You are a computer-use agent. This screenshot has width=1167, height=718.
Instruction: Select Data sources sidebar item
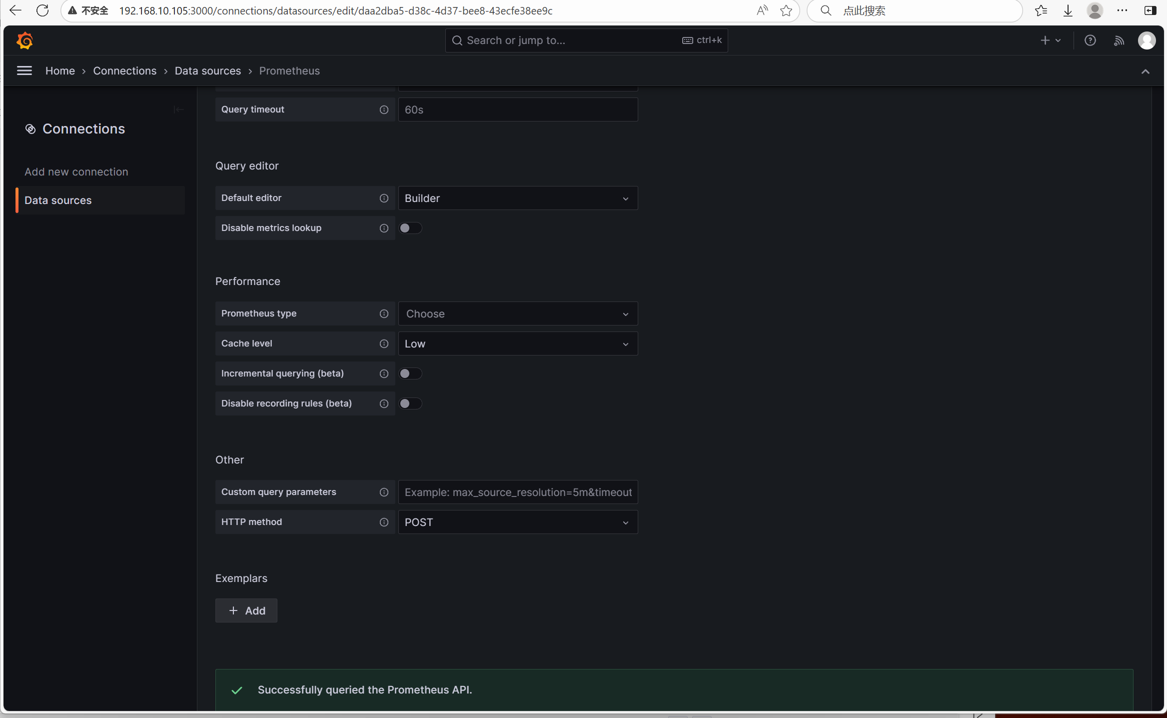tap(100, 200)
